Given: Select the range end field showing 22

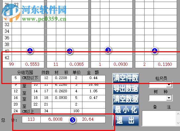Looking at the screenshot, I should pyautogui.click(x=36, y=105).
